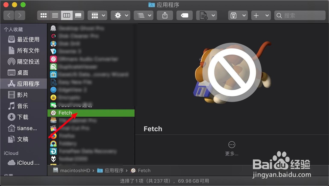
Task: Open 文稿 in the sidebar
Action: (23, 139)
